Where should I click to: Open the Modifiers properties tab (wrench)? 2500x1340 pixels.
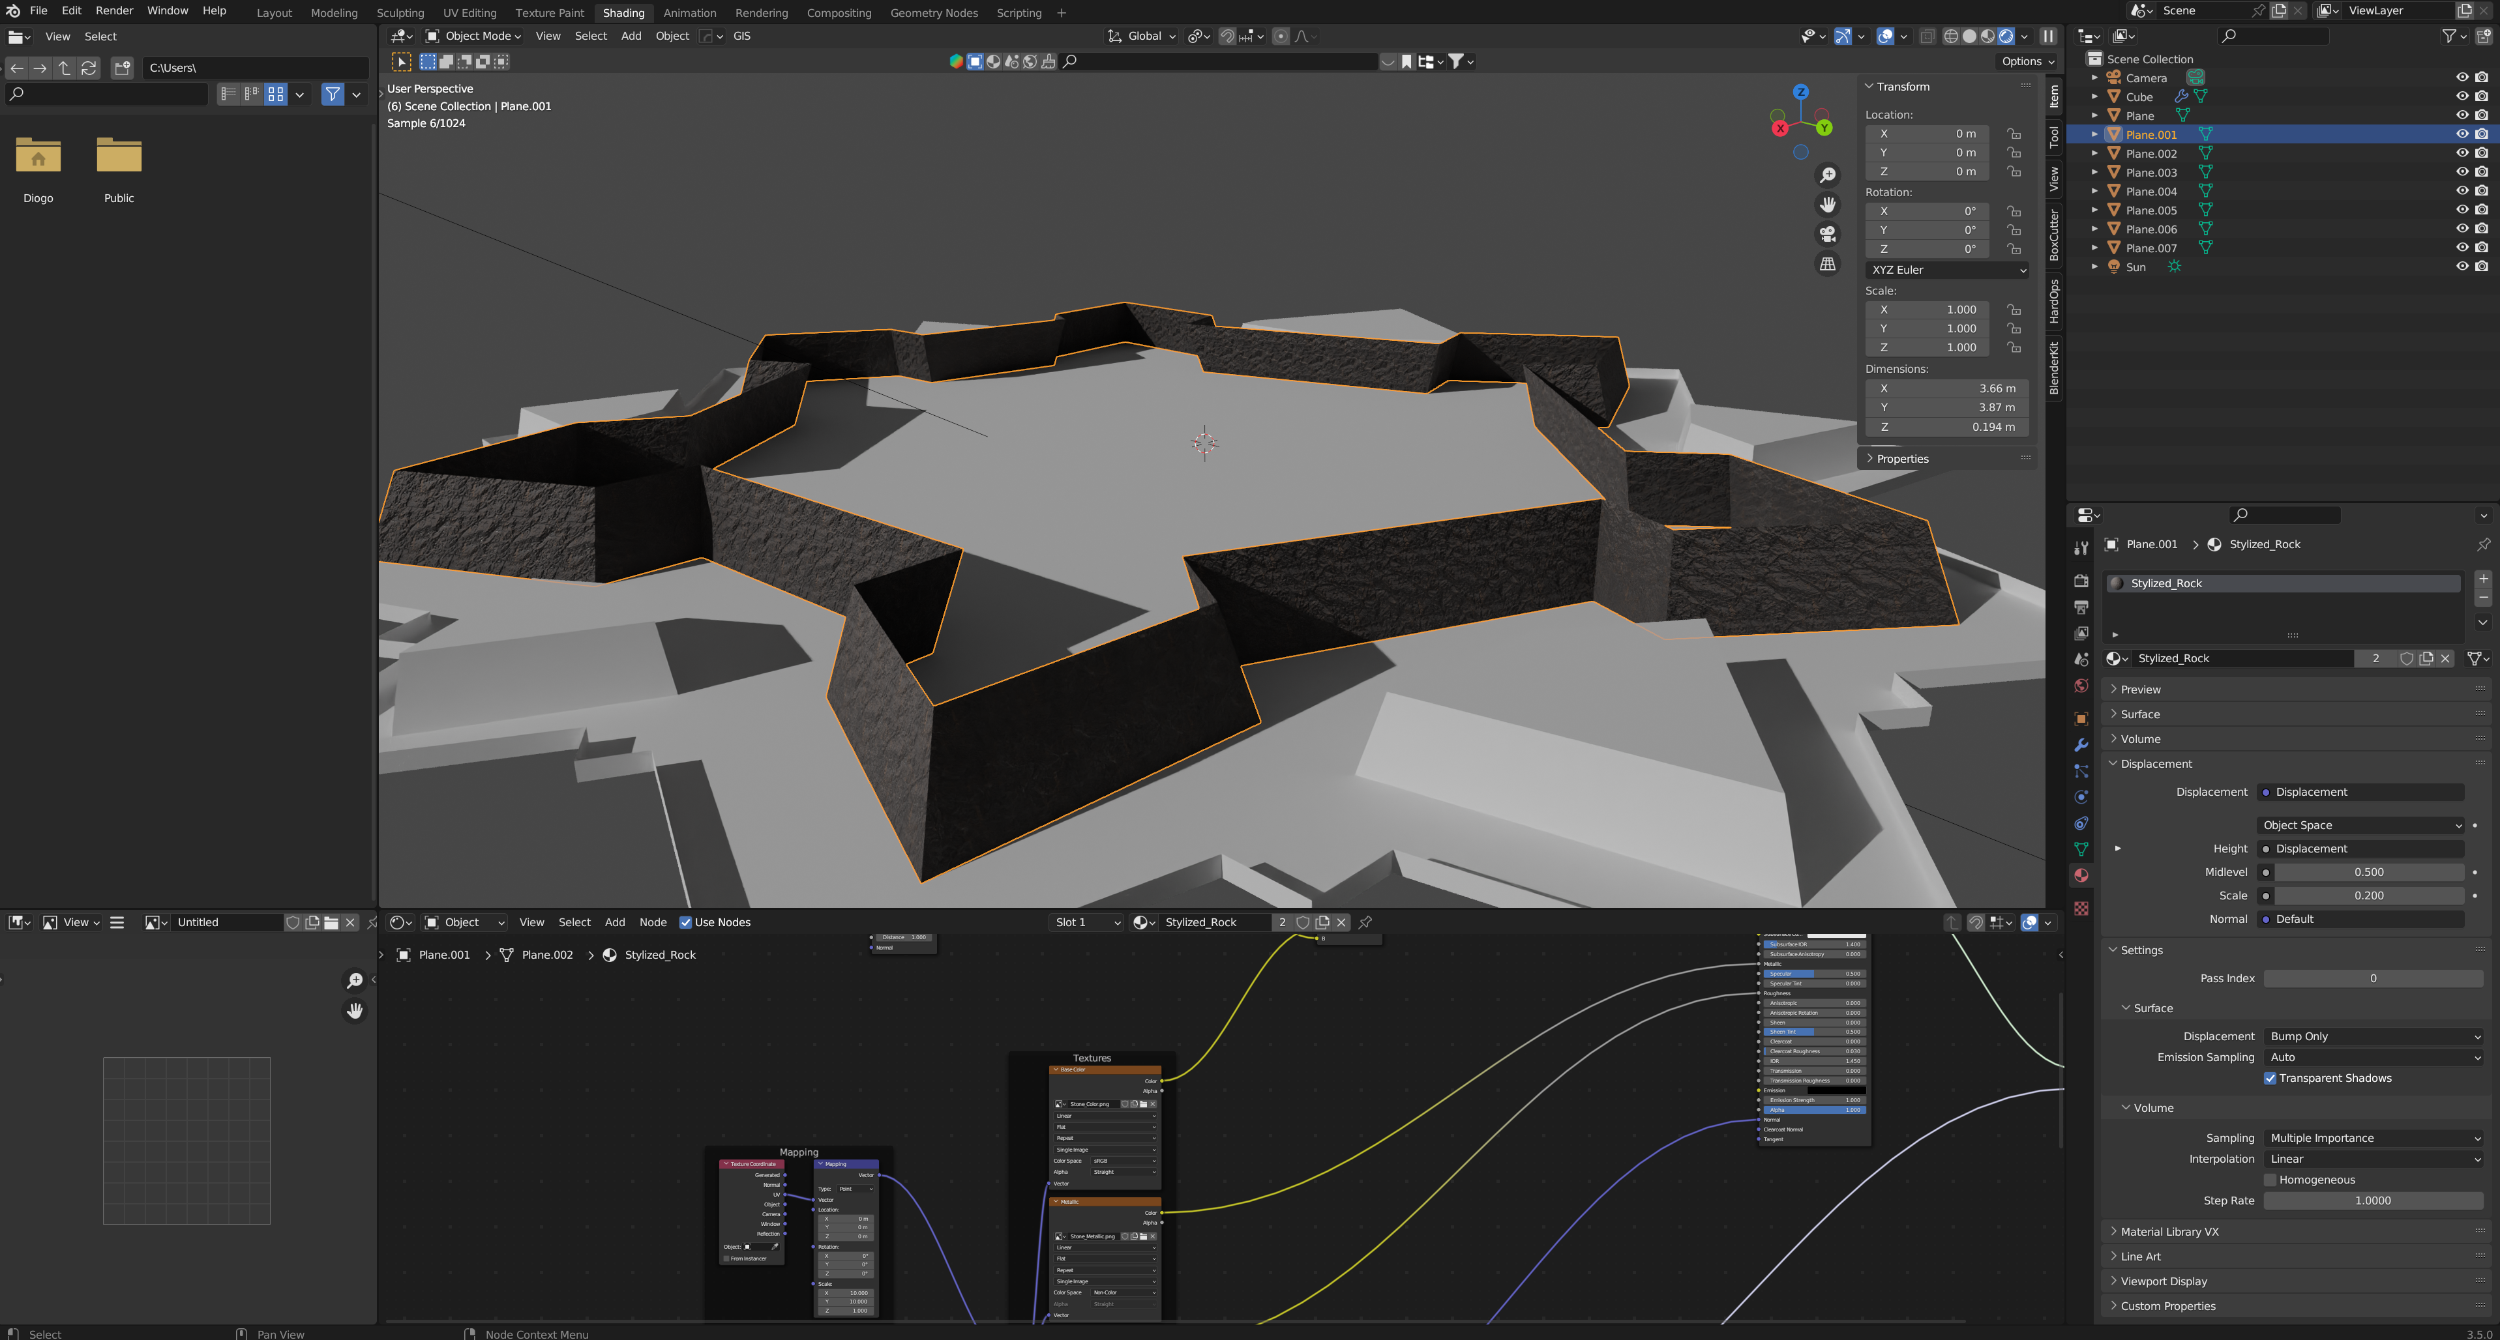click(2081, 745)
